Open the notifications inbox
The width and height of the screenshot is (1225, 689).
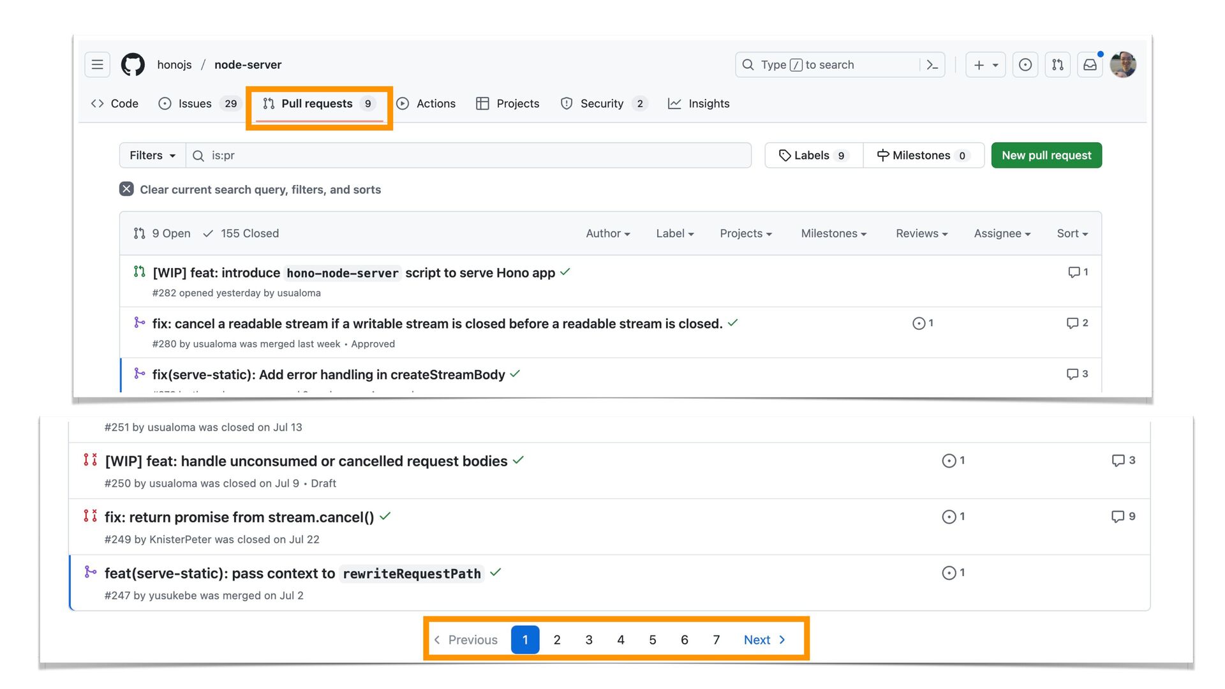[1090, 64]
